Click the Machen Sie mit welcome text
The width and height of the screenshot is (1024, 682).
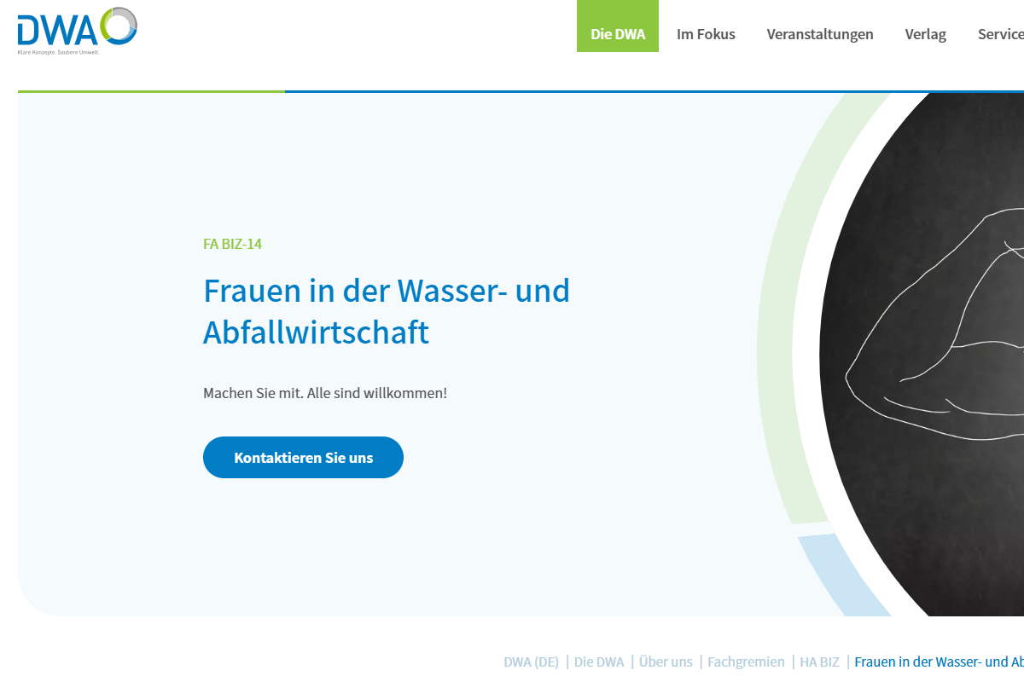pos(325,393)
